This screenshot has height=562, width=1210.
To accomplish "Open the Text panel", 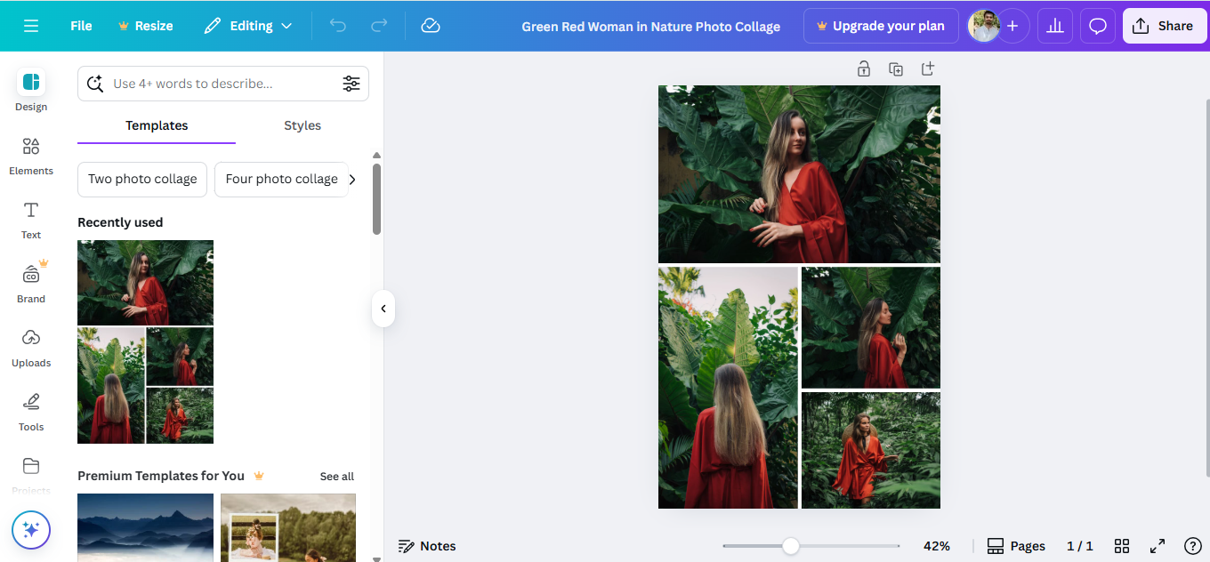I will [30, 220].
